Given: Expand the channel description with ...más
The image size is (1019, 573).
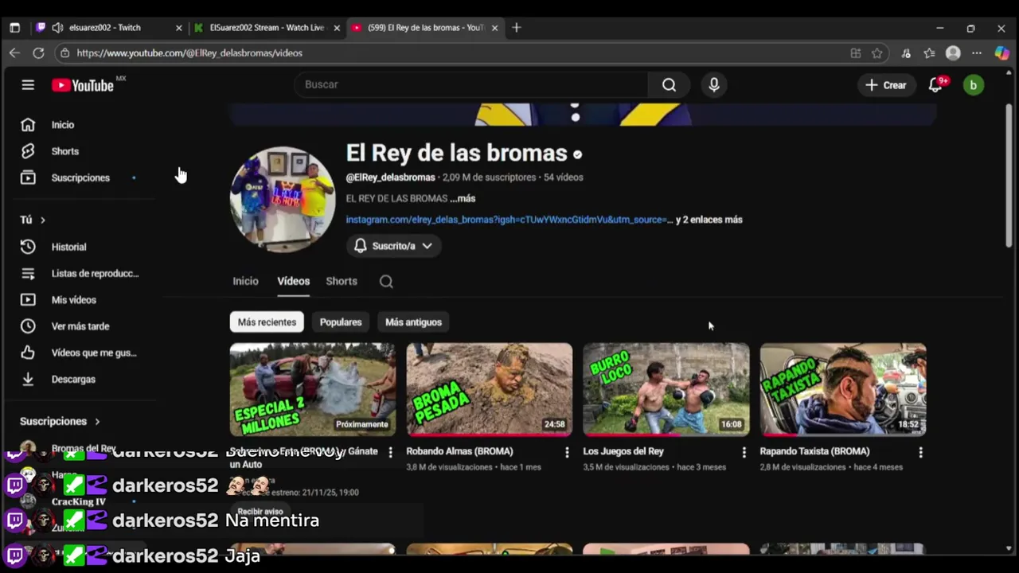Looking at the screenshot, I should tap(462, 198).
